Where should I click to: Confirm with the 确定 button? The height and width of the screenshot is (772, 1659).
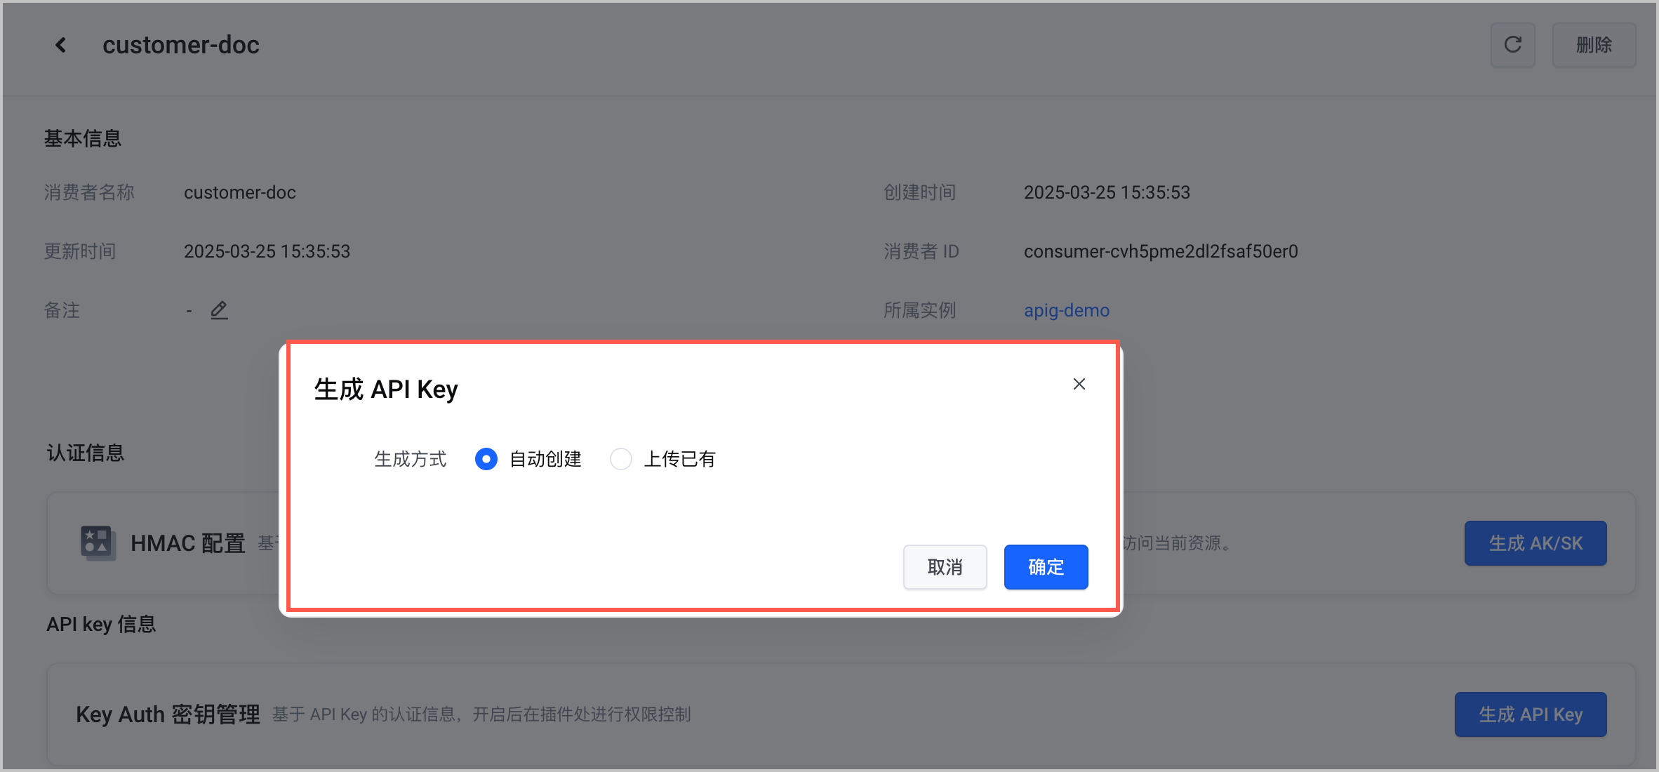click(1046, 567)
